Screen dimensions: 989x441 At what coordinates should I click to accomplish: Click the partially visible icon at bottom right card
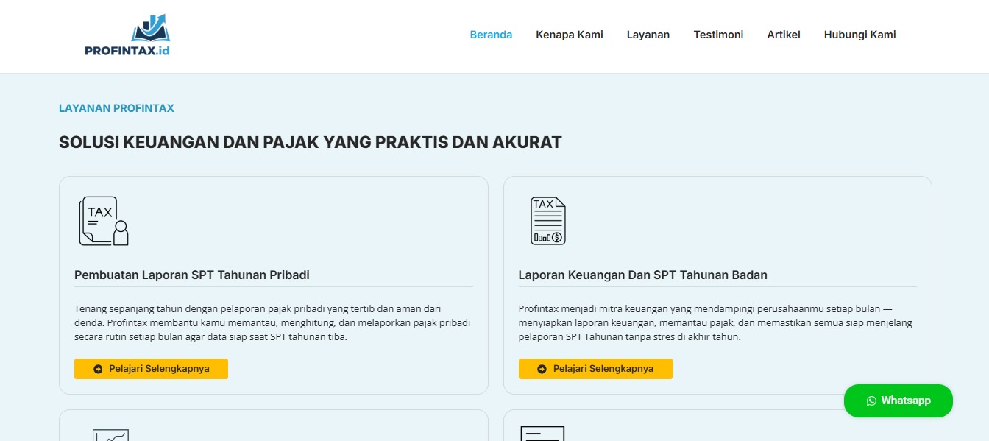[x=542, y=433]
